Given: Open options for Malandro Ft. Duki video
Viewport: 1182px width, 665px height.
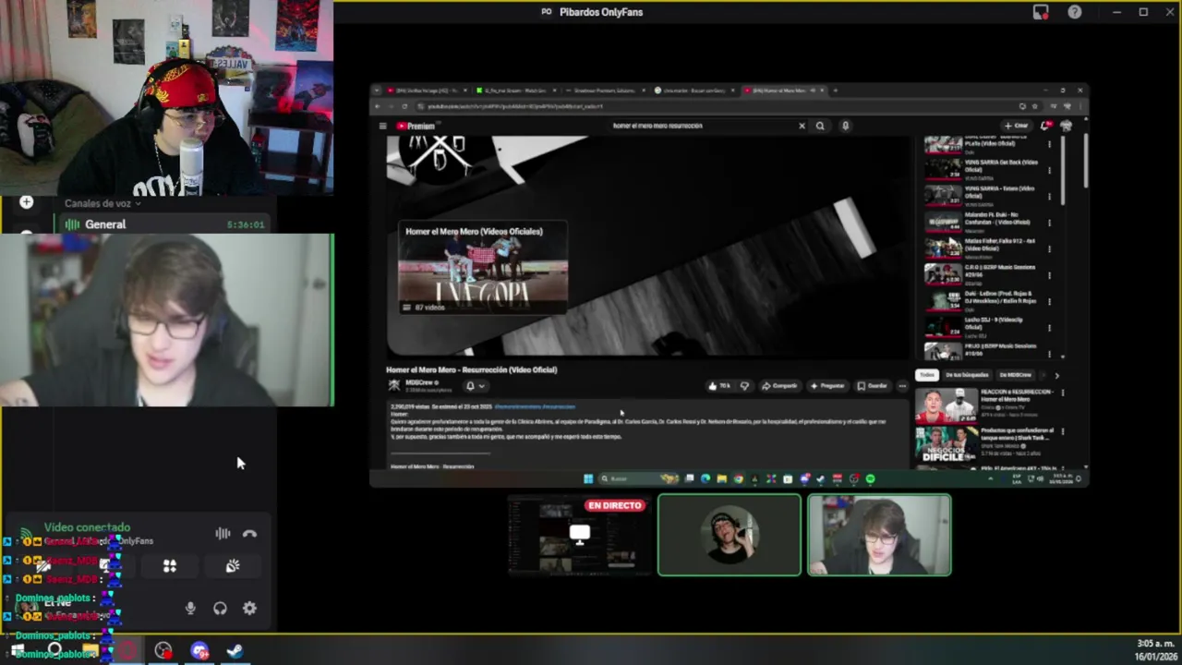Looking at the screenshot, I should click(x=1049, y=223).
